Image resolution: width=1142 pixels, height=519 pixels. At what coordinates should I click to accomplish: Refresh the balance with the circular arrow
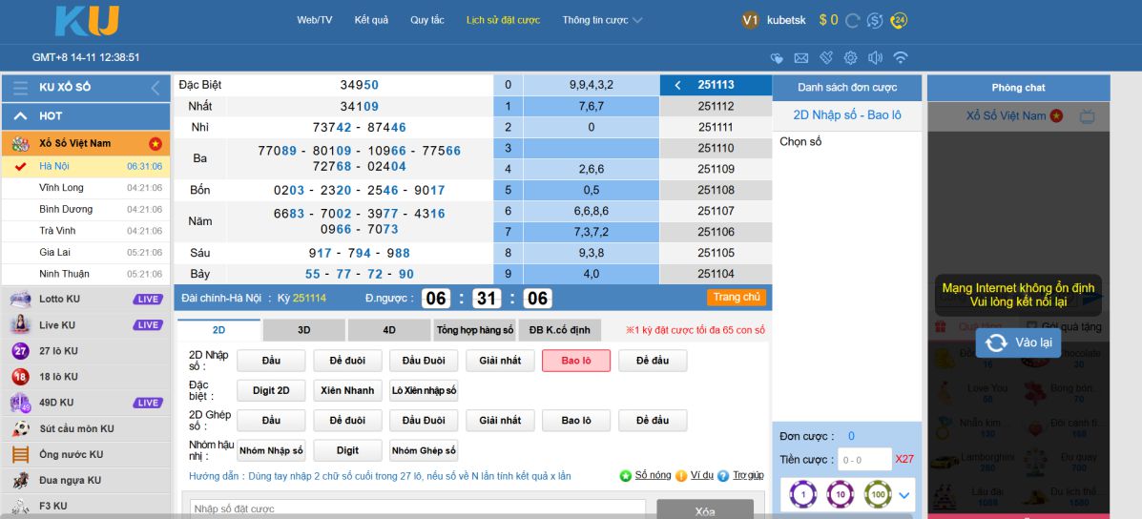(x=853, y=20)
